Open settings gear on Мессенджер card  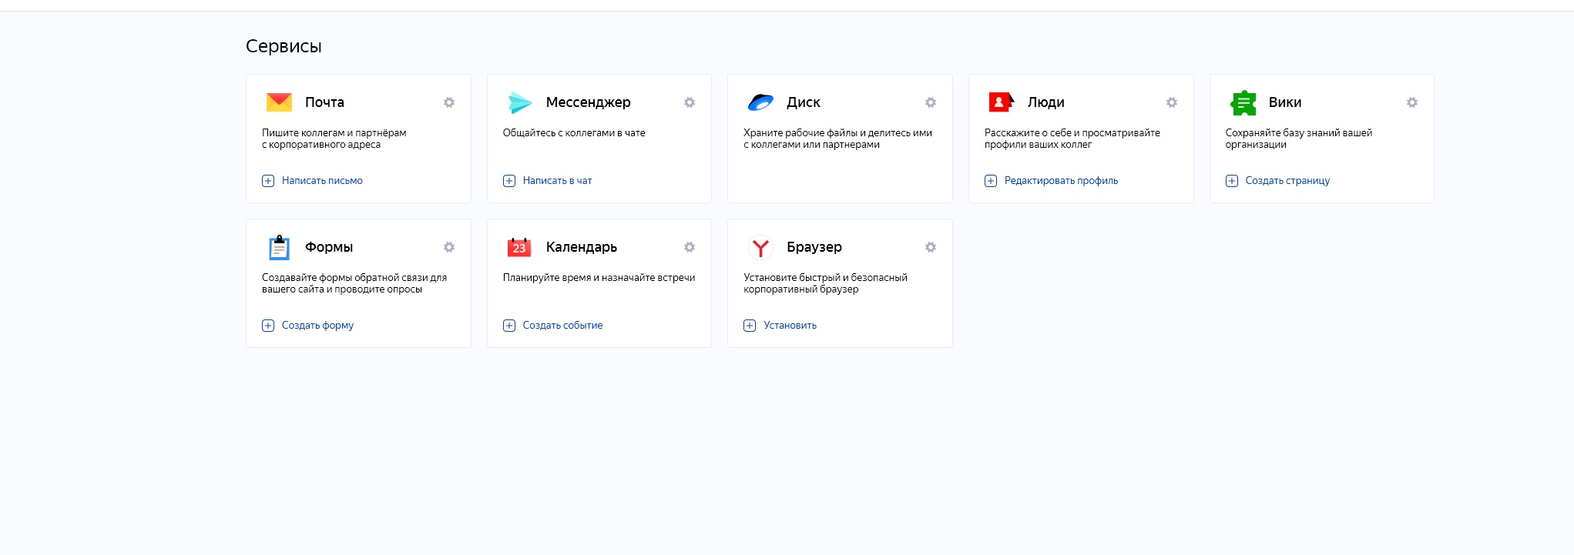[690, 102]
